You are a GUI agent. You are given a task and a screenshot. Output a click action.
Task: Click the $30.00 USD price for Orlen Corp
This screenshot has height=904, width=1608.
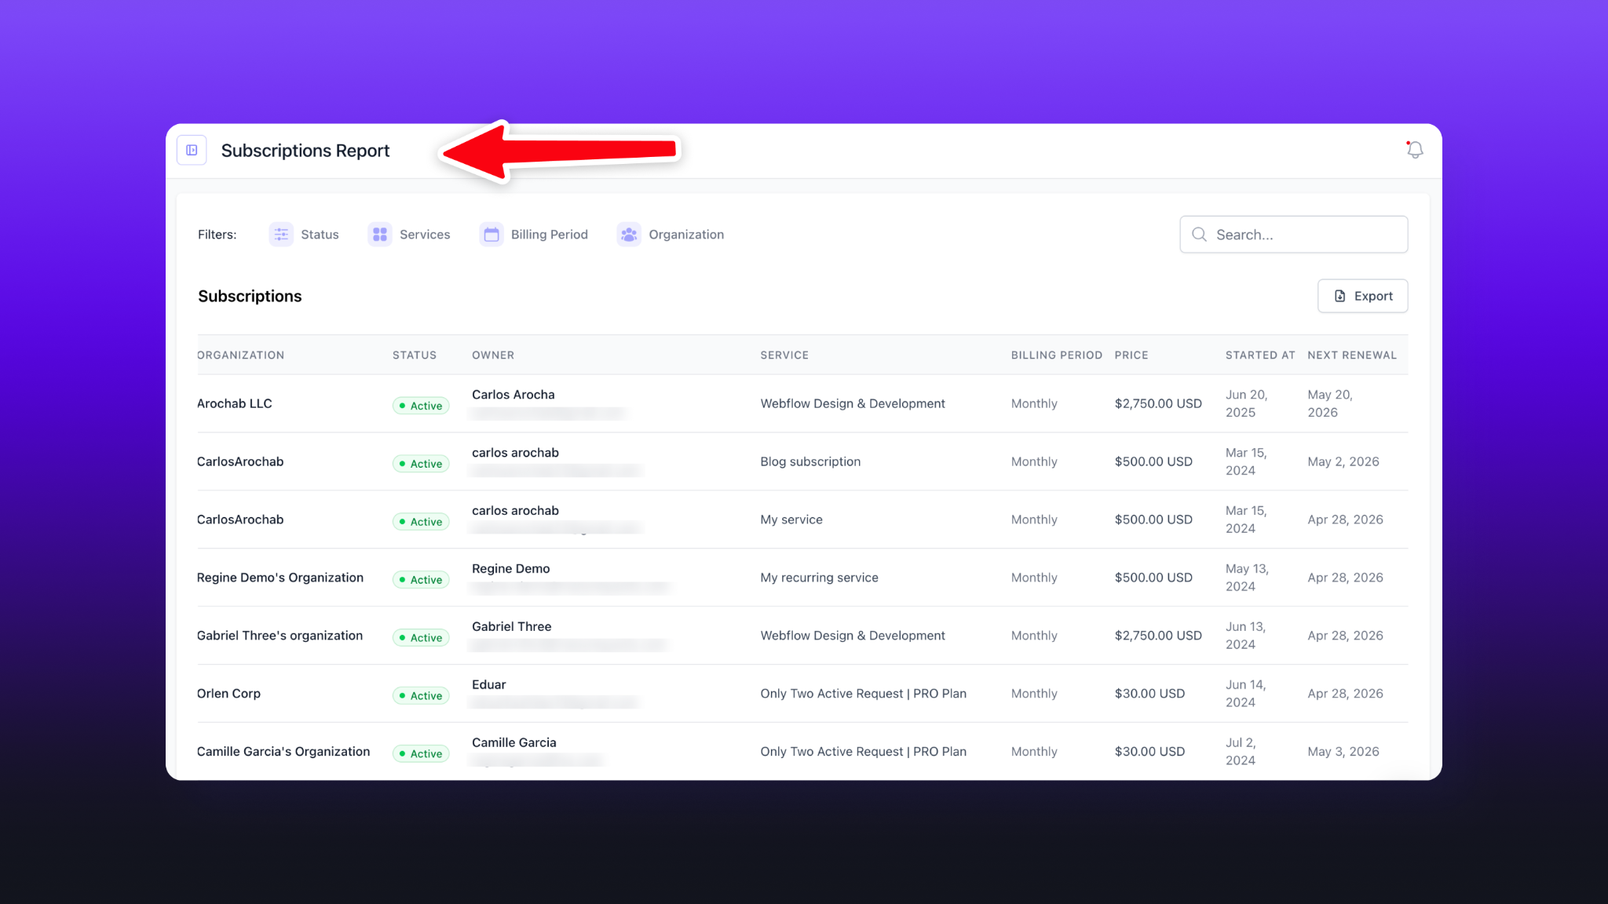tap(1149, 694)
